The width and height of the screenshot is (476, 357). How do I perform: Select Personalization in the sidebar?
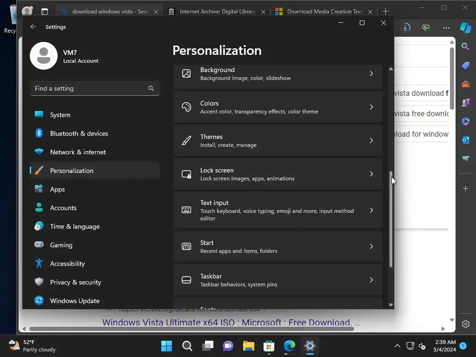pyautogui.click(x=95, y=171)
